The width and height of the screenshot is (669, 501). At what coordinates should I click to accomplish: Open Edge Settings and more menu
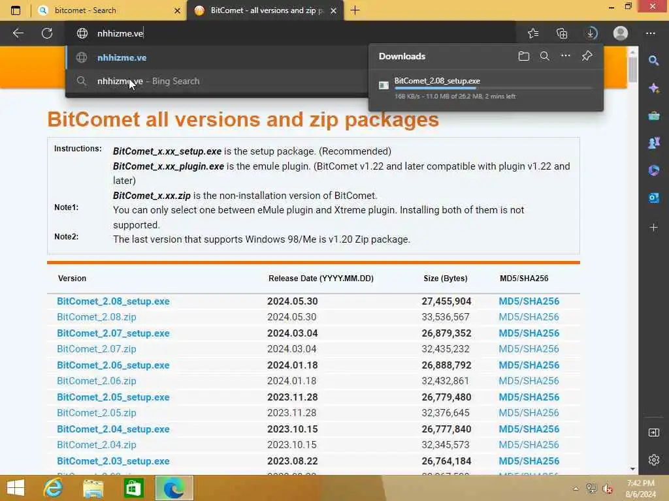pos(650,33)
